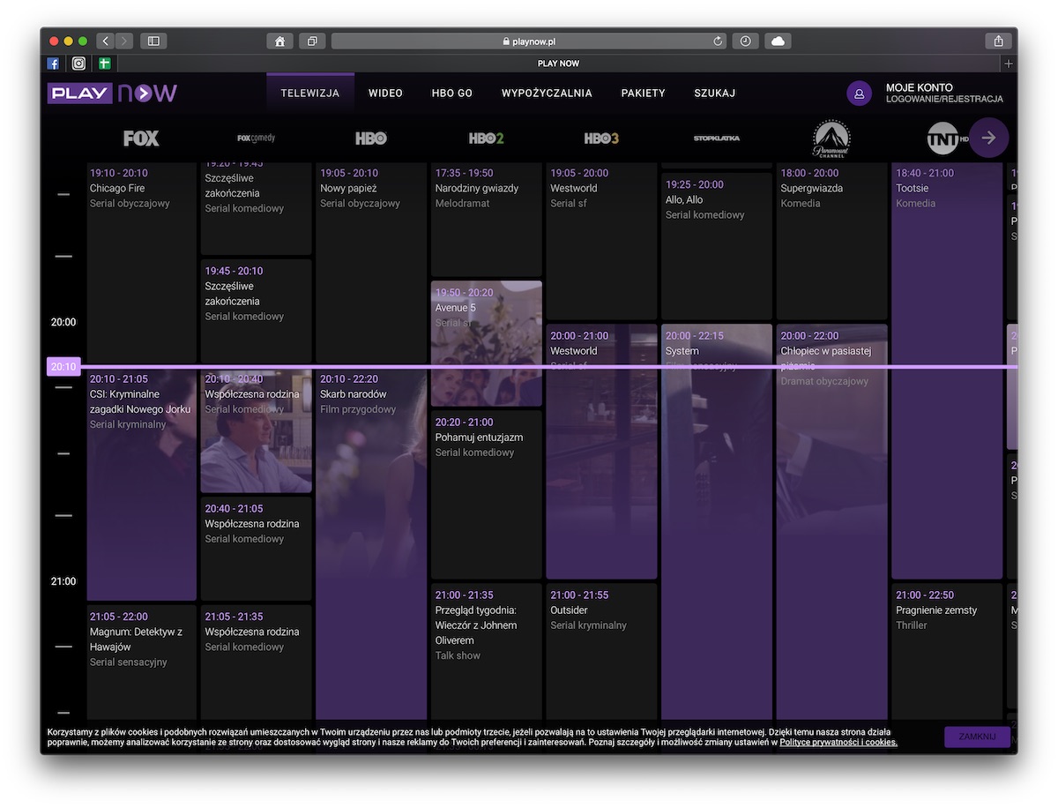
Task: Go back using Safari's back arrow
Action: click(x=105, y=41)
